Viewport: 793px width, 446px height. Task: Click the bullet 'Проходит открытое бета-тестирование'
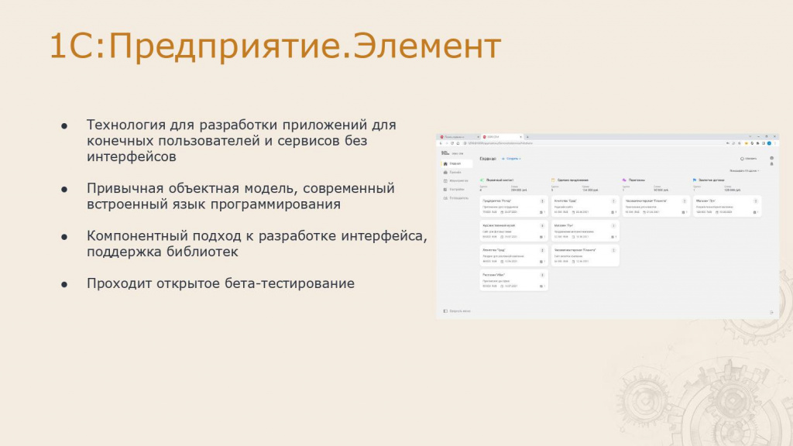221,283
